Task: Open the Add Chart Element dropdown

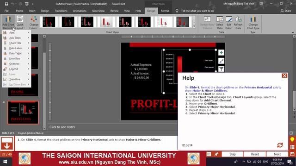Action: [8, 23]
